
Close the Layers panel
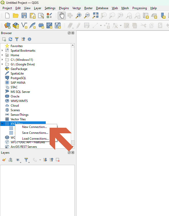pos(73,152)
